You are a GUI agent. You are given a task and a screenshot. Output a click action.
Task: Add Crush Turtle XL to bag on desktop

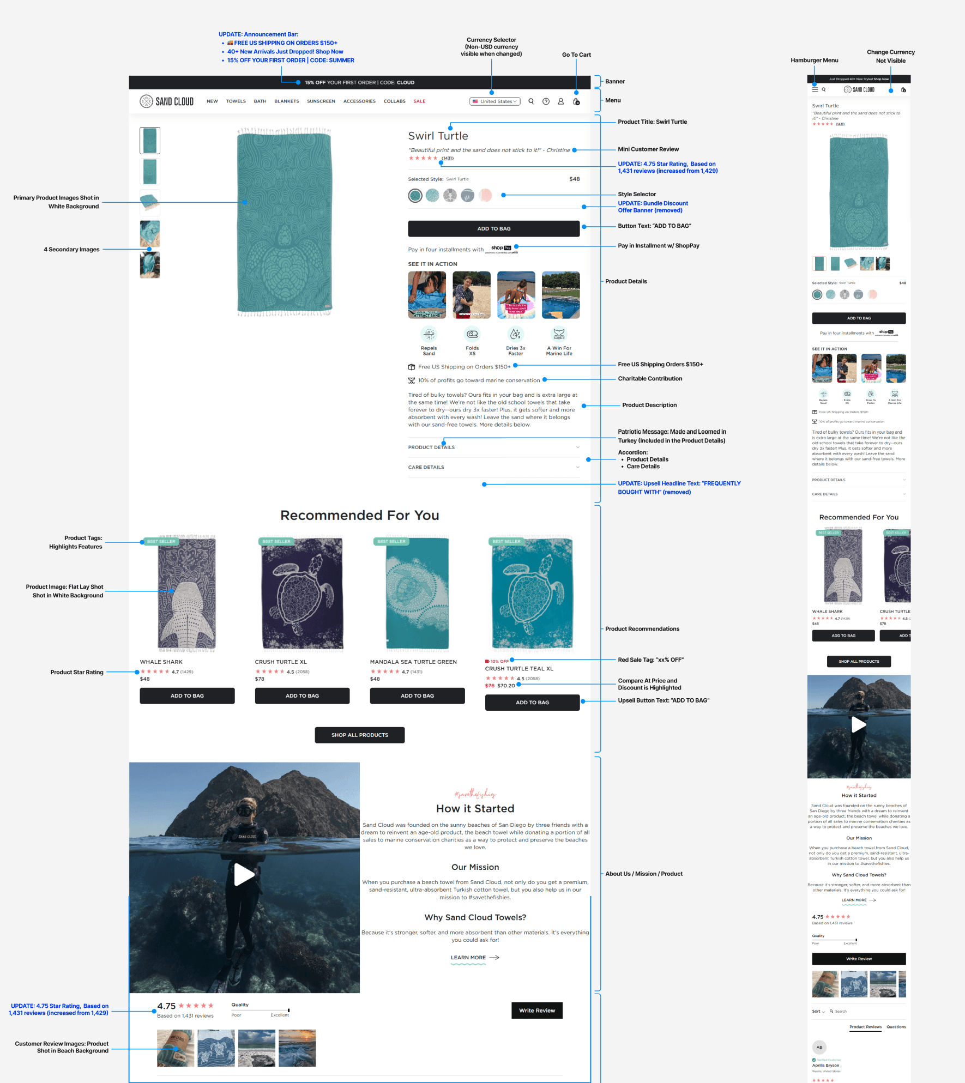click(302, 695)
